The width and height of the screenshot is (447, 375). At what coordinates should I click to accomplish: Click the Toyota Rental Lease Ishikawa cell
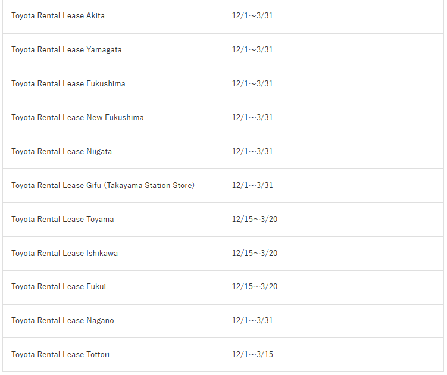pos(64,254)
